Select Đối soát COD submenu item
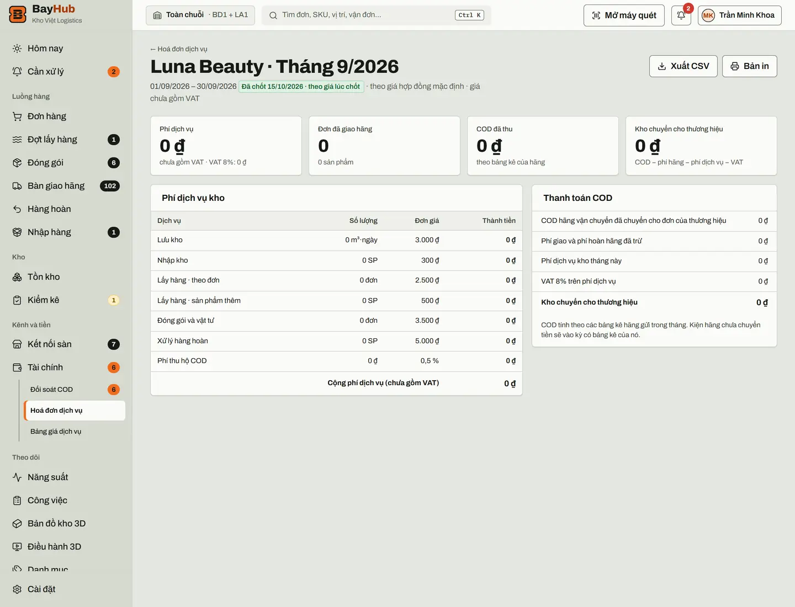 tap(75, 390)
